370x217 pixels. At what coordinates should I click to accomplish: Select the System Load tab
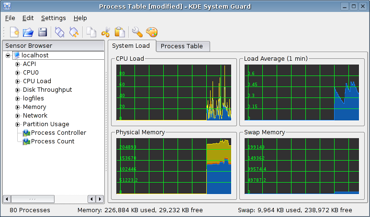[x=132, y=46]
